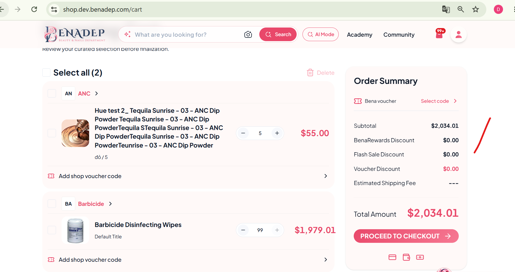Open the shopping cart with 99+ badge
This screenshot has width=515, height=272.
click(x=440, y=34)
